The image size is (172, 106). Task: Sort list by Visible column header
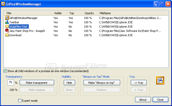tap(59, 13)
